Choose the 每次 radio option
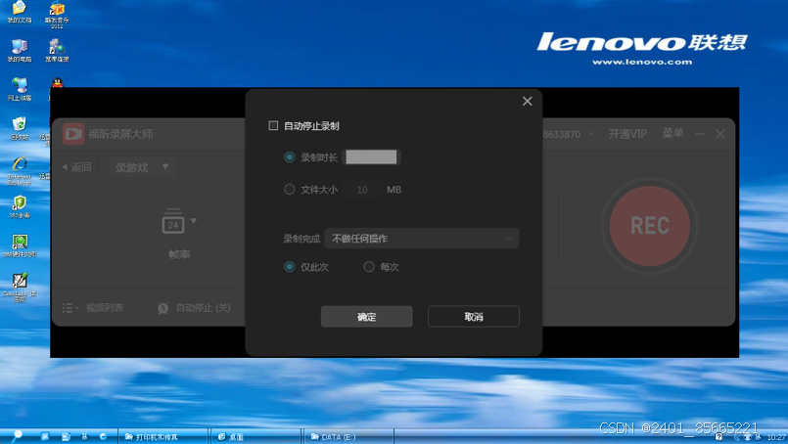Viewport: 788px width, 444px height. 369,267
